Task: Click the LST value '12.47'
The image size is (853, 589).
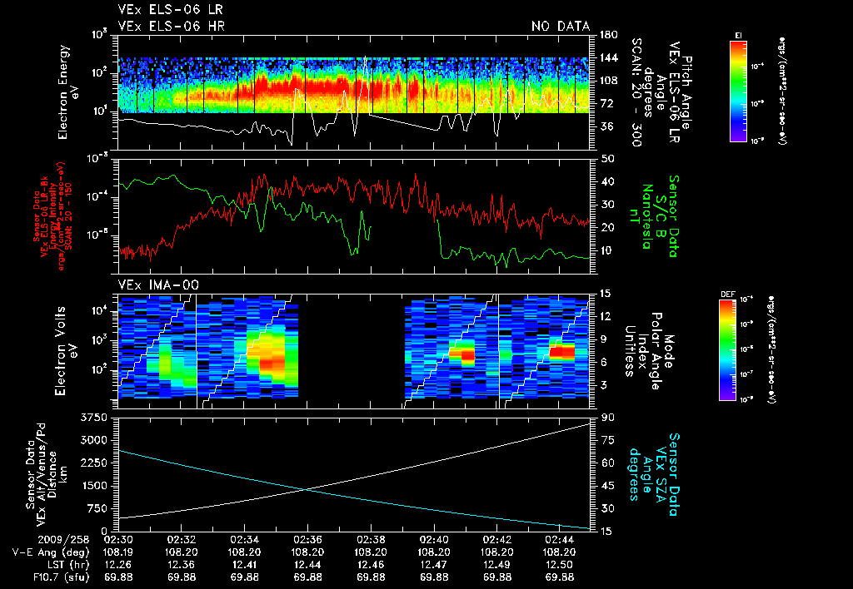Action: (x=434, y=565)
